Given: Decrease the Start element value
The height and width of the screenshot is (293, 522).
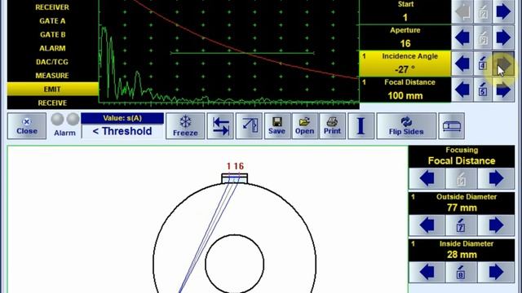Looking at the screenshot, I should (x=462, y=11).
